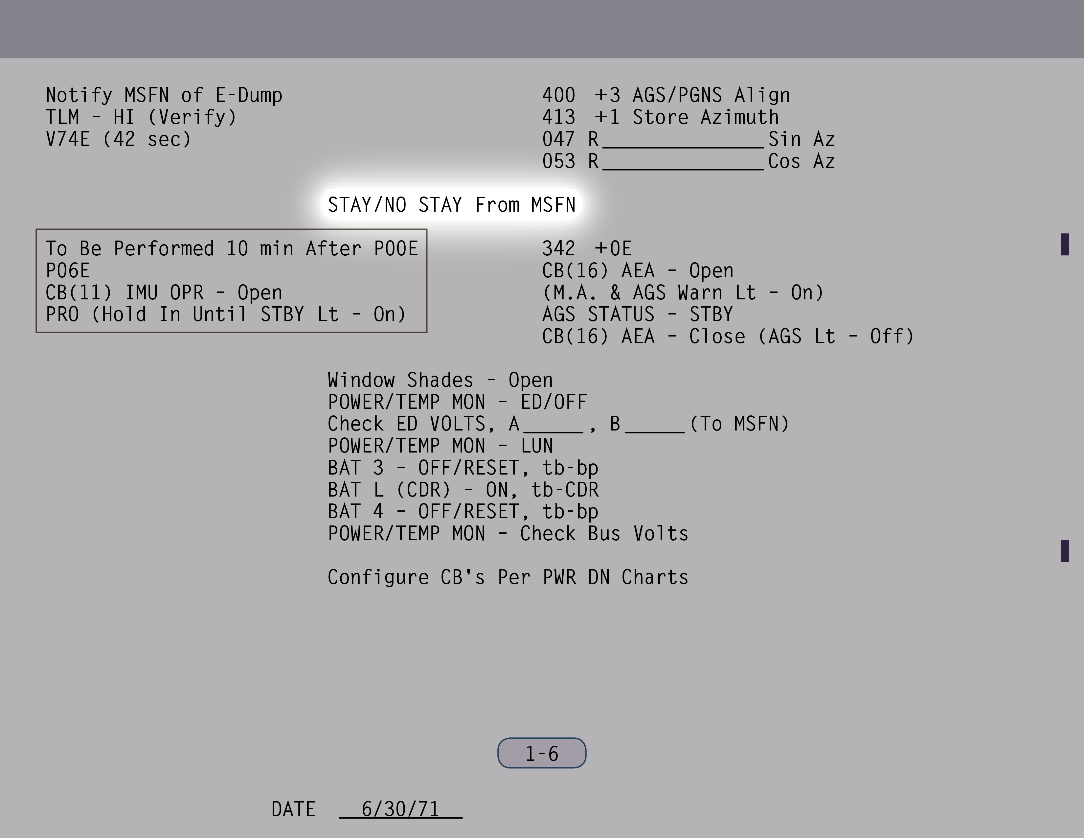This screenshot has width=1084, height=838.
Task: Click the 413 +1 Store Azimuth line
Action: click(660, 117)
